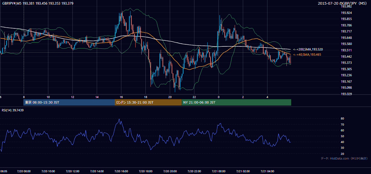Click the 7/20 08:00 timestamp at bottom

click(x=24, y=171)
